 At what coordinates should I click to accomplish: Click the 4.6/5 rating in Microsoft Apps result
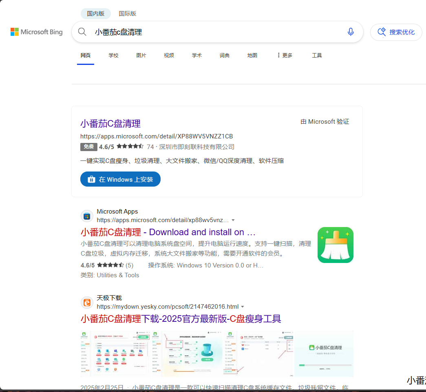tap(88, 265)
